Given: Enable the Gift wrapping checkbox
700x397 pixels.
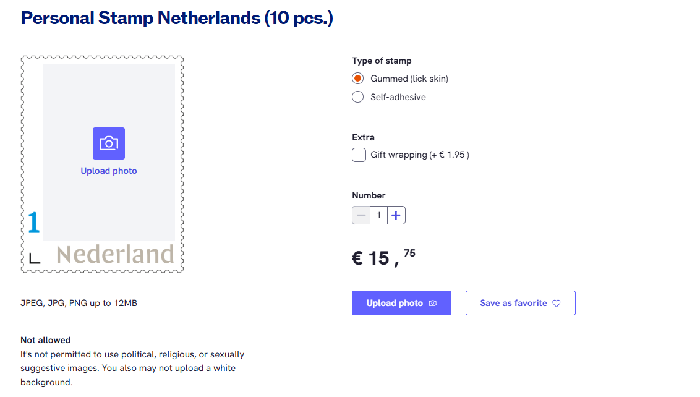Looking at the screenshot, I should click(x=359, y=155).
